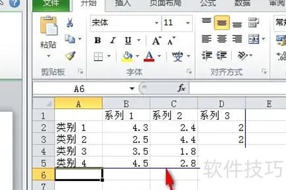Screen dimensions: 286x190
Task: Select cell with value 2.8
Action: (x=174, y=163)
